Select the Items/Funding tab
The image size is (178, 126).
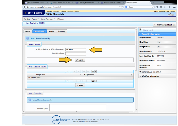[x=40, y=31]
